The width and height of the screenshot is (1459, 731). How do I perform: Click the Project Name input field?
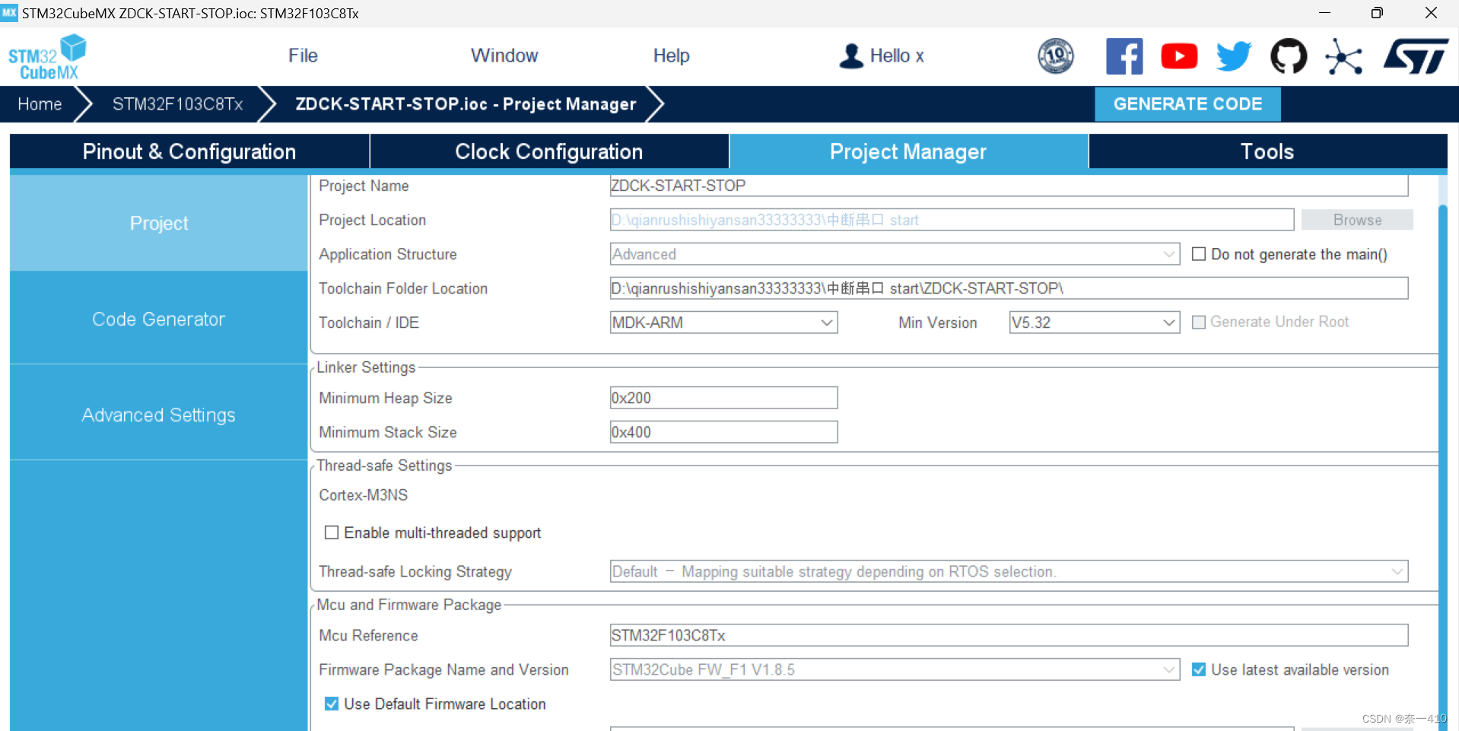pyautogui.click(x=1009, y=186)
